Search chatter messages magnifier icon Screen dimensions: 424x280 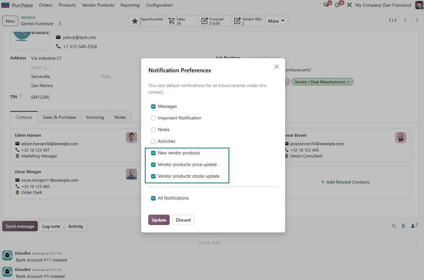tap(394, 226)
